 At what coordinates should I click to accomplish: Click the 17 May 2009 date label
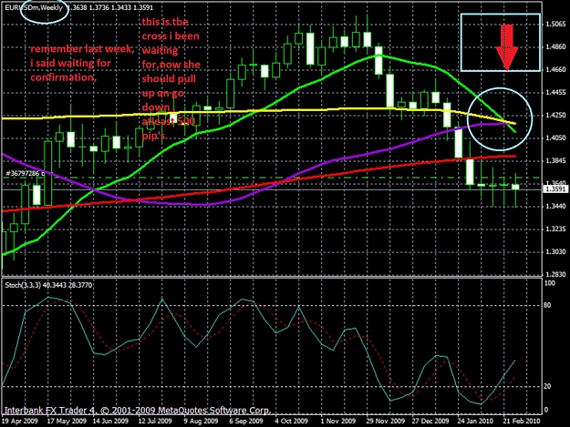coord(67,421)
